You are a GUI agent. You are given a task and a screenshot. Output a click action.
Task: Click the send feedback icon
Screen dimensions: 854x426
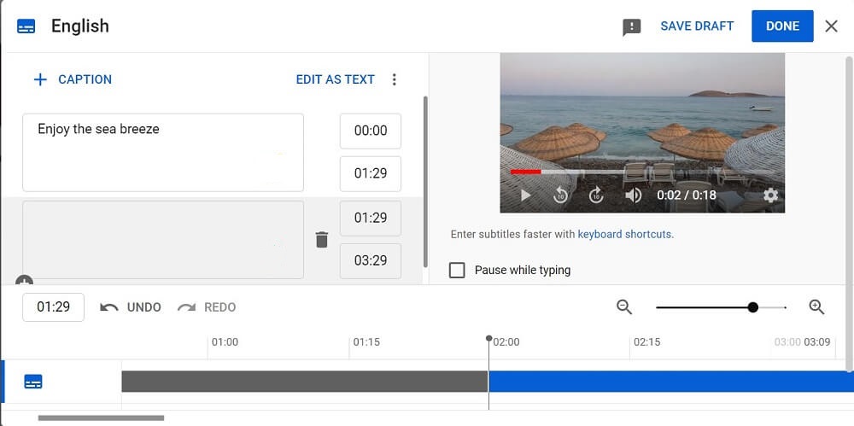pyautogui.click(x=631, y=26)
